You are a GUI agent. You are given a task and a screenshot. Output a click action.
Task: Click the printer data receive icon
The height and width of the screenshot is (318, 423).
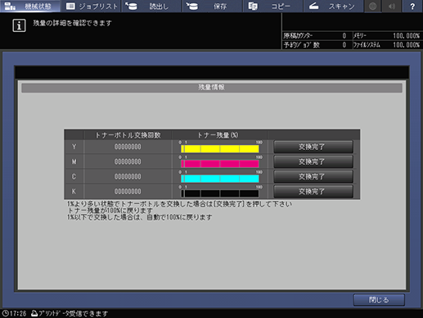[34, 313]
